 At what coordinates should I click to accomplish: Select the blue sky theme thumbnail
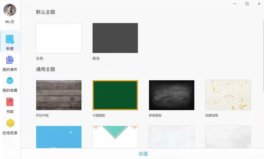pos(59,137)
